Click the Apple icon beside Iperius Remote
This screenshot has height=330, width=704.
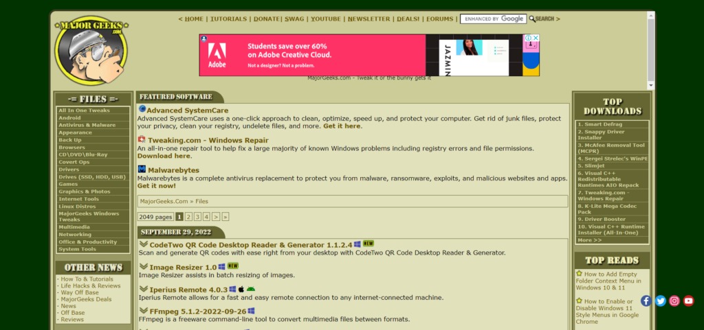tap(241, 289)
